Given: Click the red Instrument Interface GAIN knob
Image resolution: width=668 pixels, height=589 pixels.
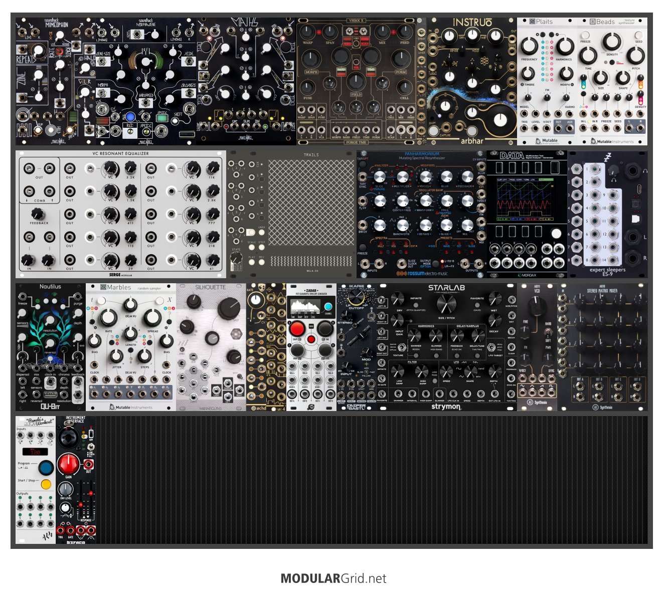Looking at the screenshot, I should (x=68, y=464).
